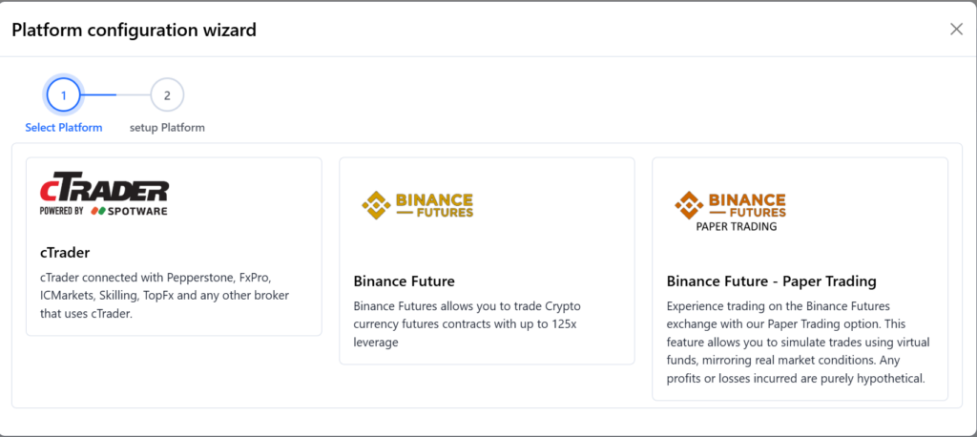Screen dimensions: 977x437
Task: Select the cTrader heading
Action: pos(66,253)
